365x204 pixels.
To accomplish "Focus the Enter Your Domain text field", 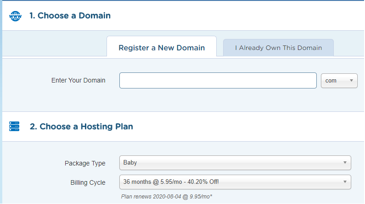I will (x=218, y=81).
